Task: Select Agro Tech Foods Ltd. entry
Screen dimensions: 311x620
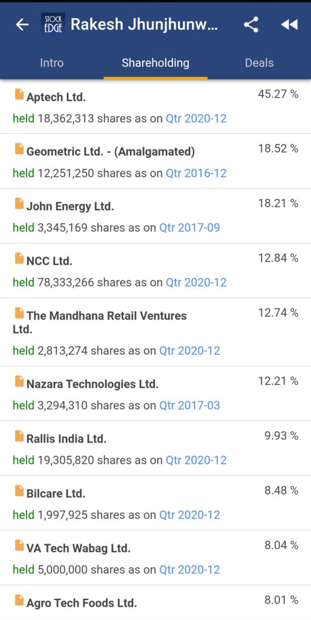Action: [155, 602]
